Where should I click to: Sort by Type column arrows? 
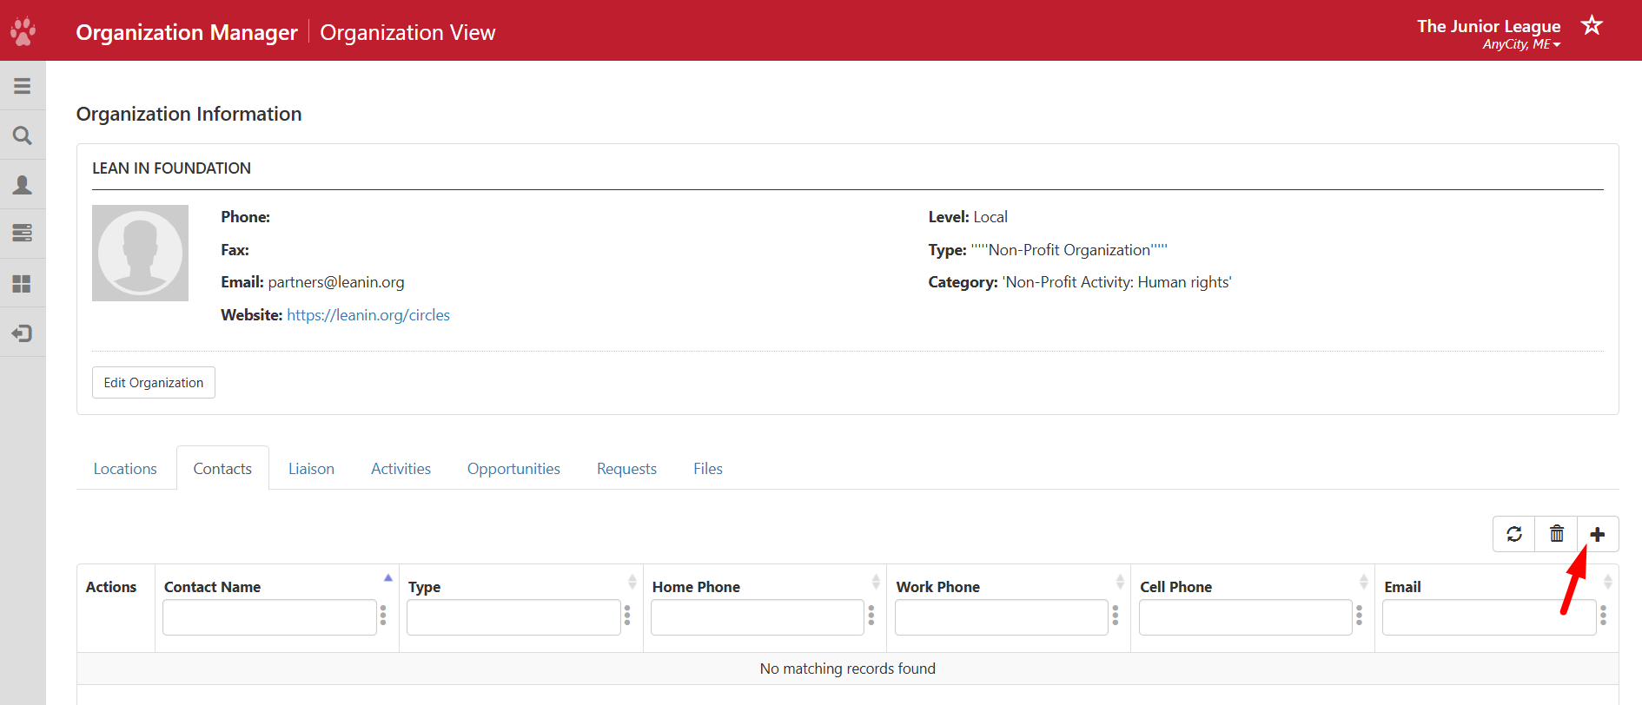pyautogui.click(x=632, y=582)
